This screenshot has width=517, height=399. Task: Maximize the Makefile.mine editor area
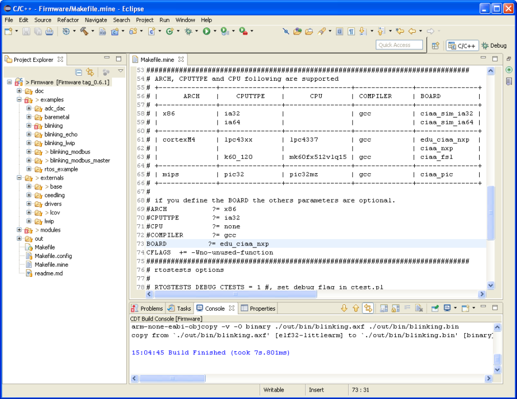pyautogui.click(x=495, y=58)
